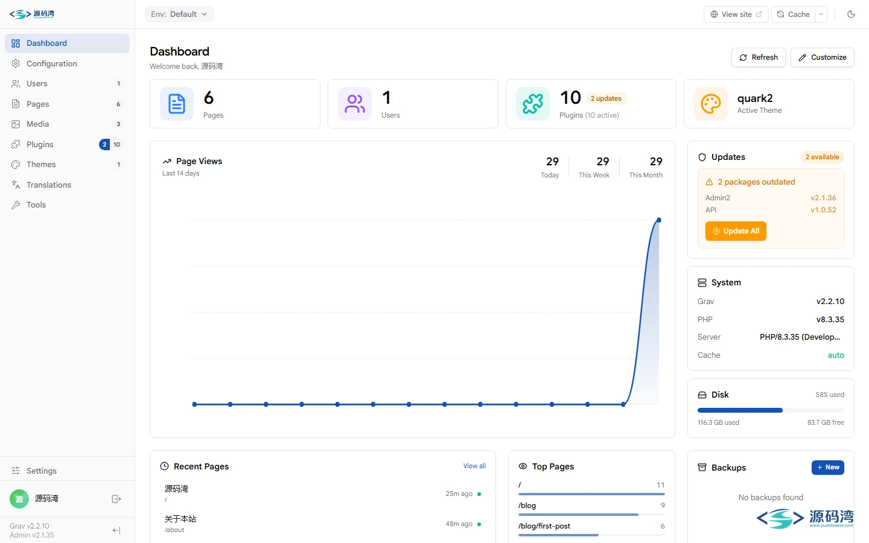This screenshot has width=869, height=543.
Task: Click the site logo top left
Action: point(32,14)
